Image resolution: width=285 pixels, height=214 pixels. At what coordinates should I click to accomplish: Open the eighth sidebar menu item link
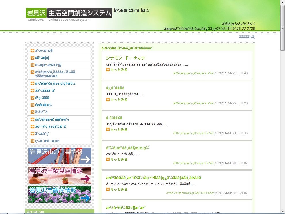pos(44,105)
